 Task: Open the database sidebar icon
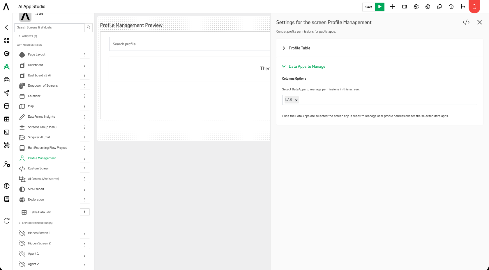point(6,106)
